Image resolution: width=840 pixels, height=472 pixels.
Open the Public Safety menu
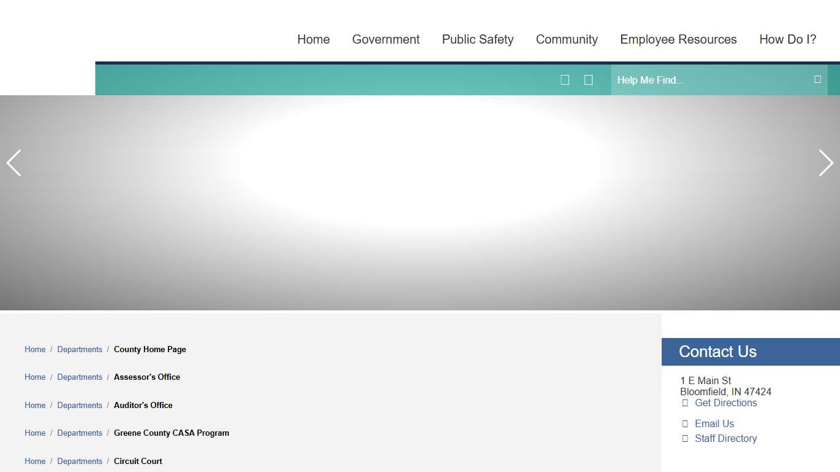(477, 39)
